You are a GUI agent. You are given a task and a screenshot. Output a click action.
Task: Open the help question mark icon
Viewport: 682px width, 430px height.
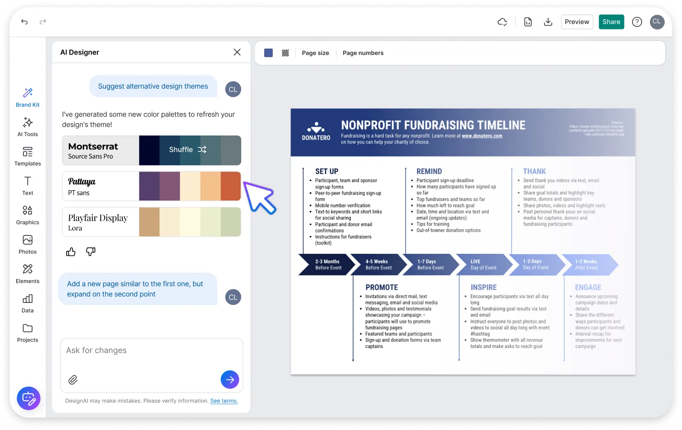click(637, 22)
